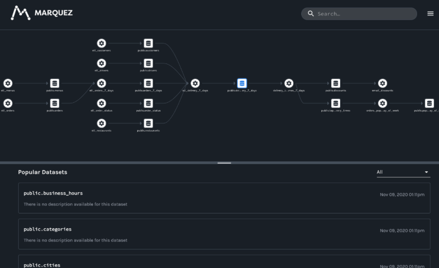Click the etl_order_status job gear
Image resolution: width=439 pixels, height=268 pixels.
[101, 103]
